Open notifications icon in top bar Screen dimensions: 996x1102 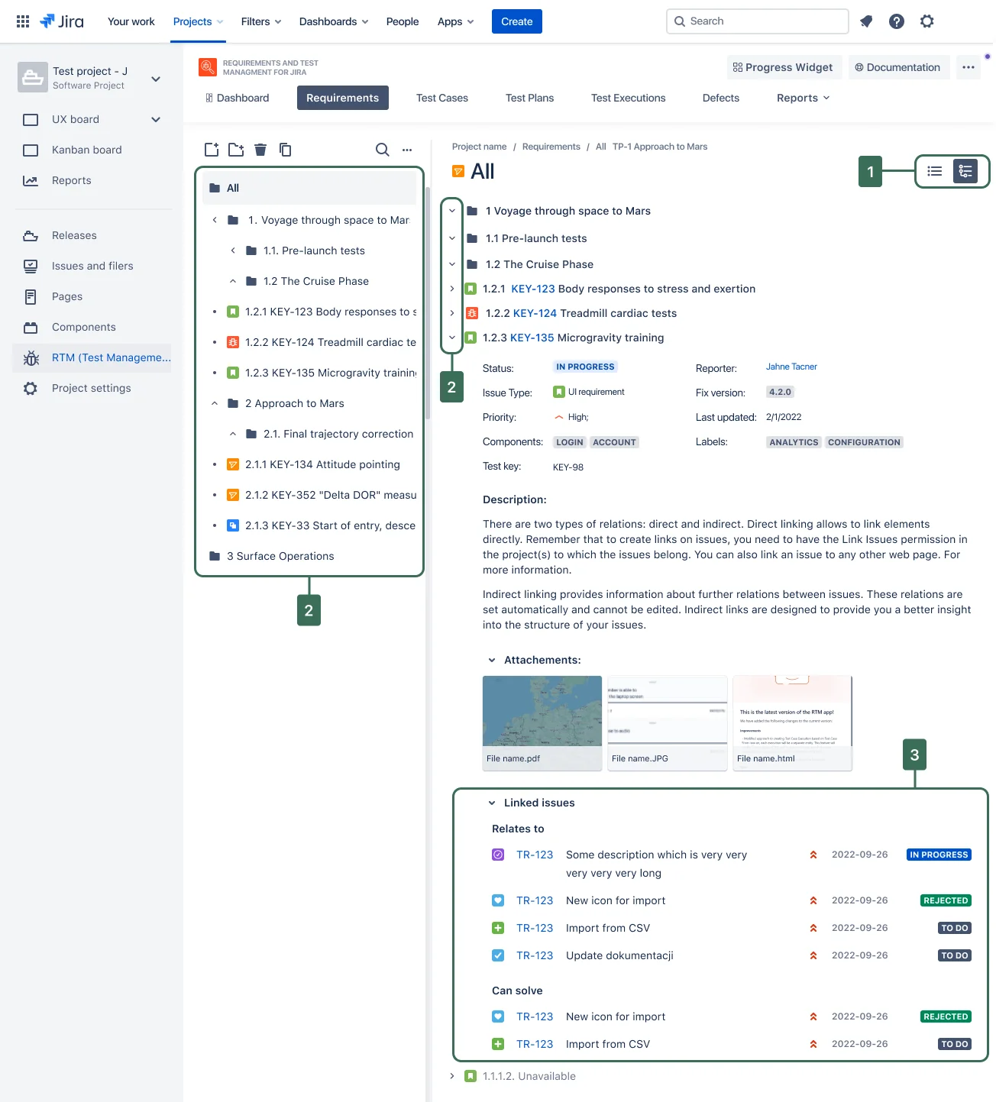click(866, 21)
